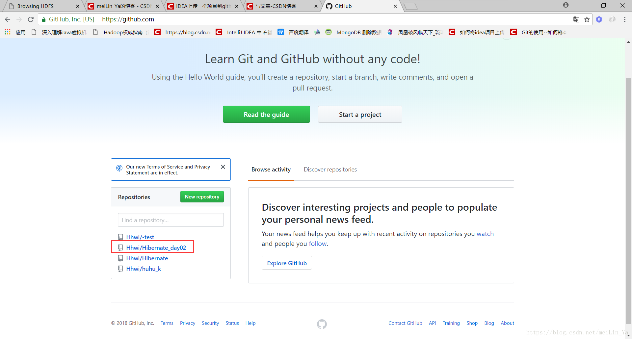The width and height of the screenshot is (632, 339).
Task: Click the translate page icon in address bar
Action: (x=576, y=19)
